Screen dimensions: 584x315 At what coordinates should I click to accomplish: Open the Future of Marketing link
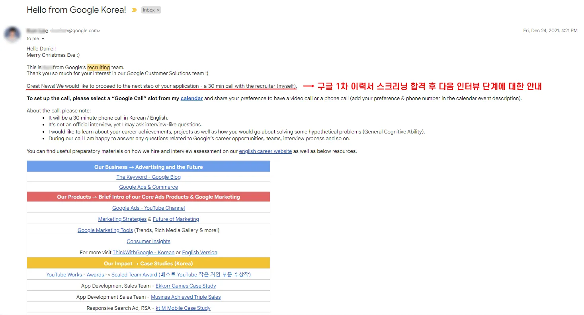[176, 219]
